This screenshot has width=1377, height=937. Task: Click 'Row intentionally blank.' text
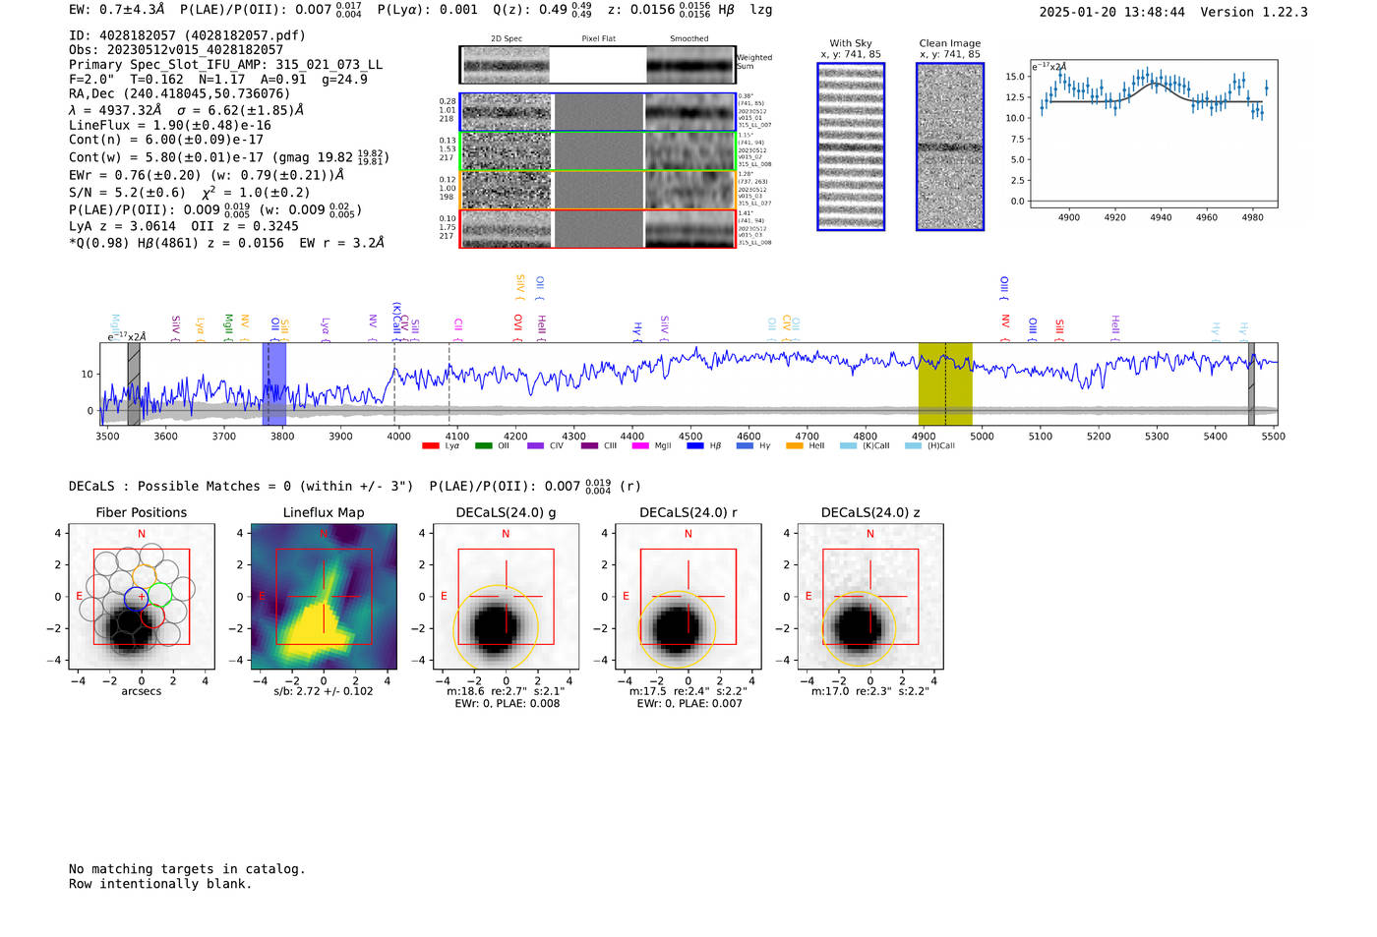click(160, 884)
